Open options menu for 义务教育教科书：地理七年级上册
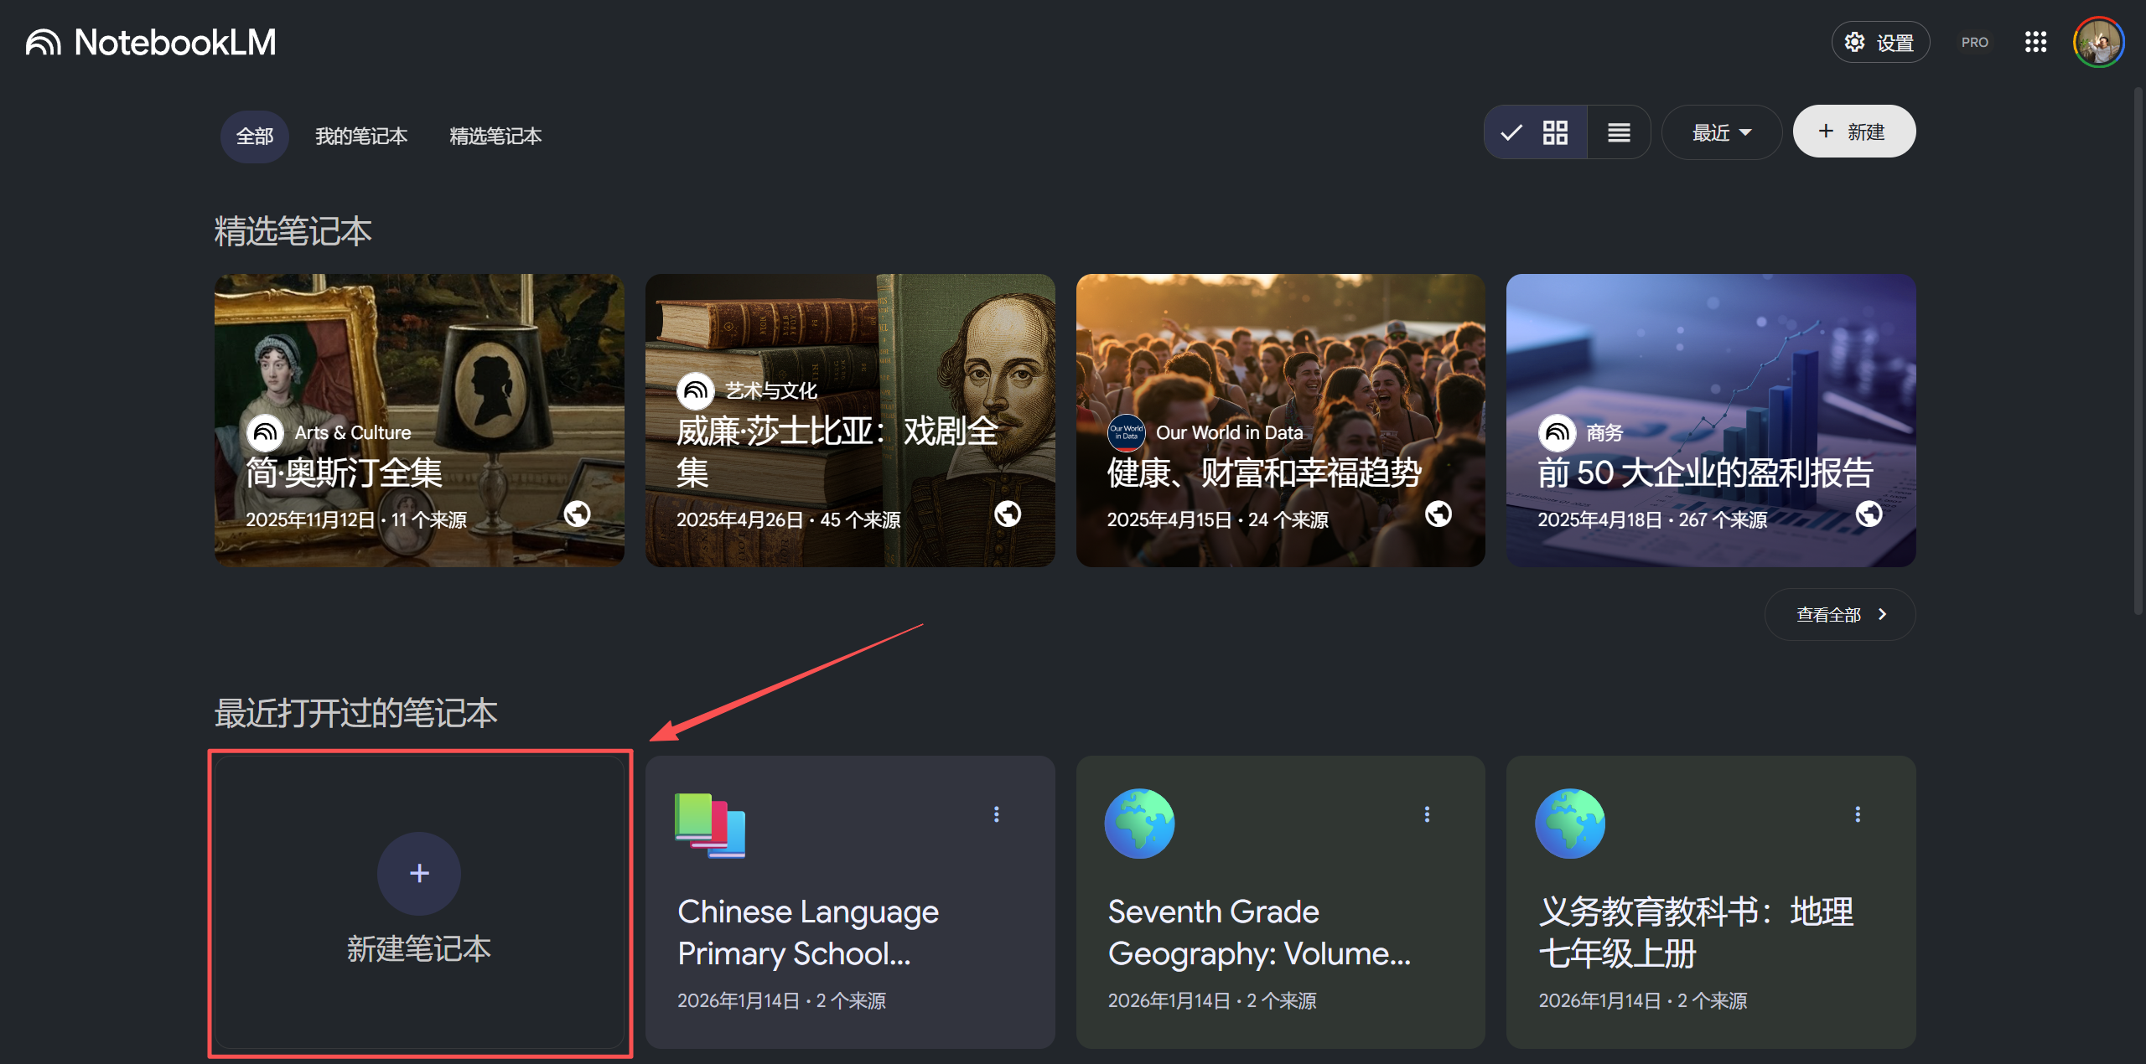Screen dimensions: 2146x1064 [1858, 813]
